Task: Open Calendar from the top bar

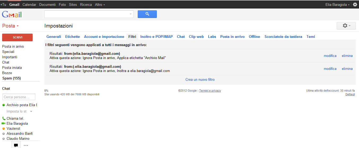Action: [x=29, y=5]
